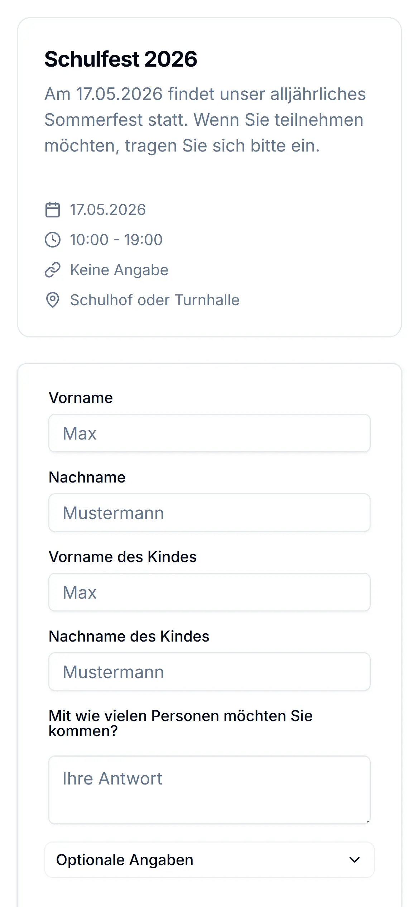Click the date text 17.05.2026

pos(107,210)
